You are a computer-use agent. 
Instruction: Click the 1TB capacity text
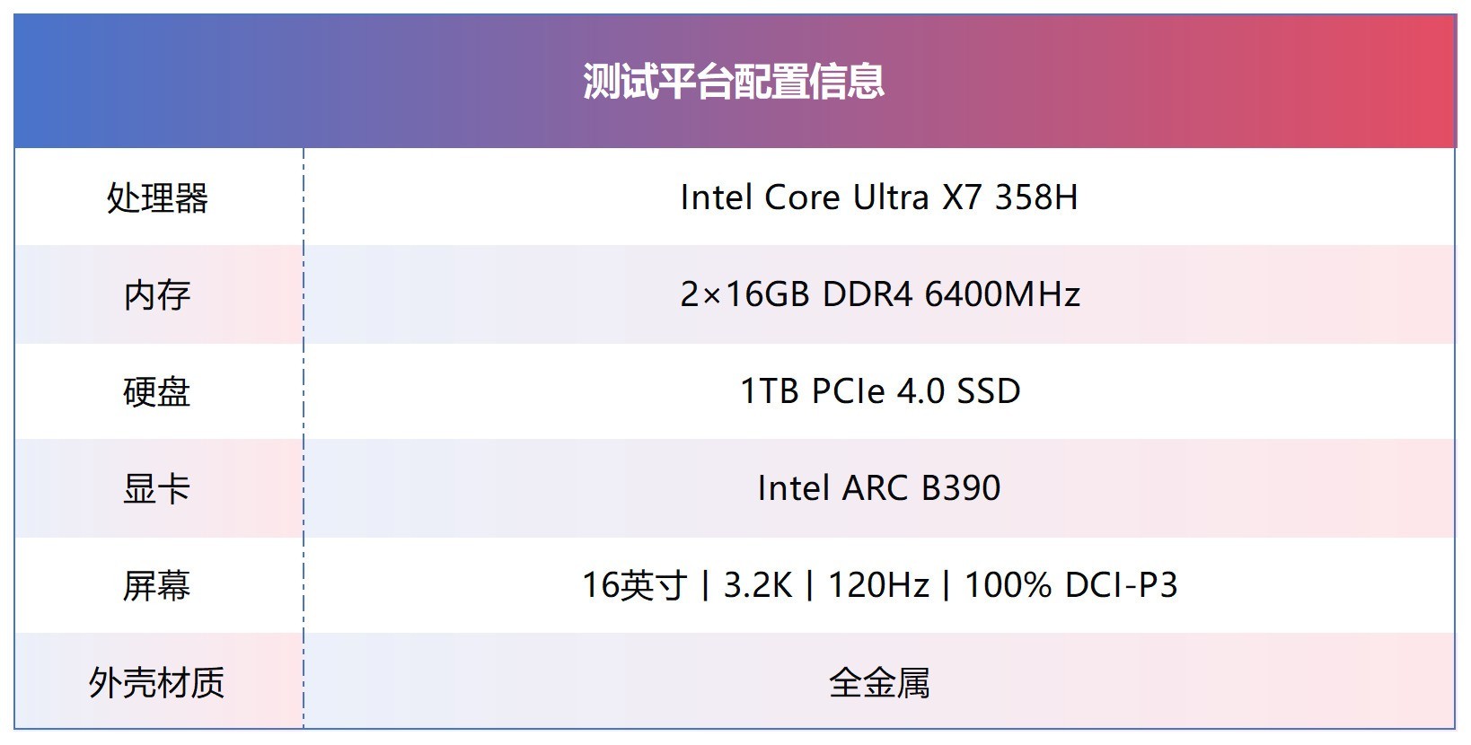pos(769,391)
